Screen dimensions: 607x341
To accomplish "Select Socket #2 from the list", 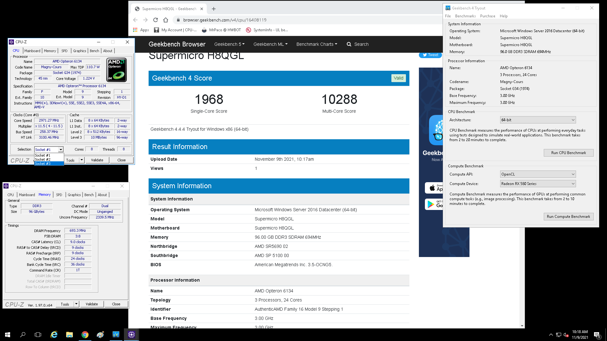I will tap(49, 159).
